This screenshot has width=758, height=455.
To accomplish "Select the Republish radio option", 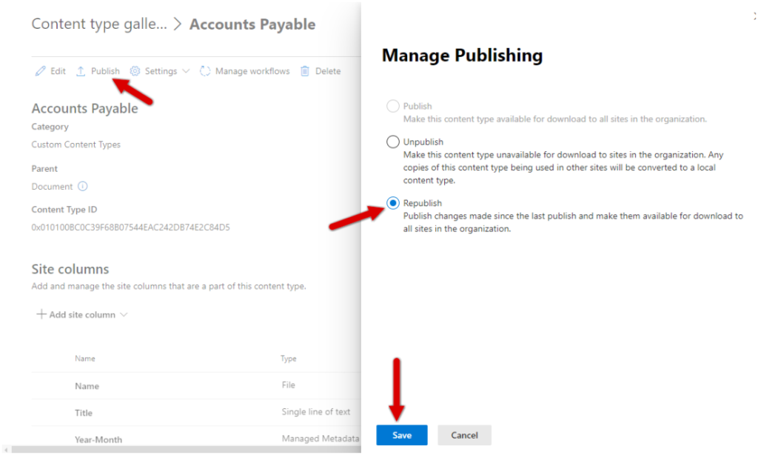I will [x=393, y=203].
